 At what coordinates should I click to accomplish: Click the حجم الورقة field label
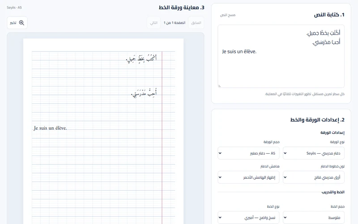[x=272, y=142]
